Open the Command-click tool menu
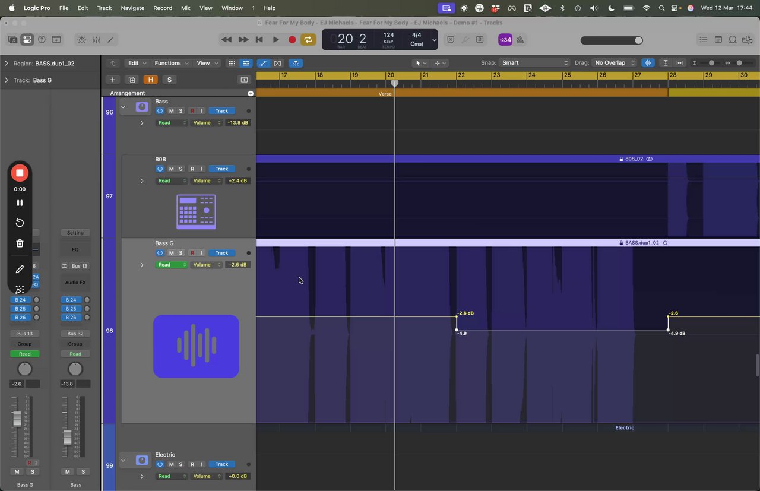Screen dimensions: 760x491 click(441, 63)
